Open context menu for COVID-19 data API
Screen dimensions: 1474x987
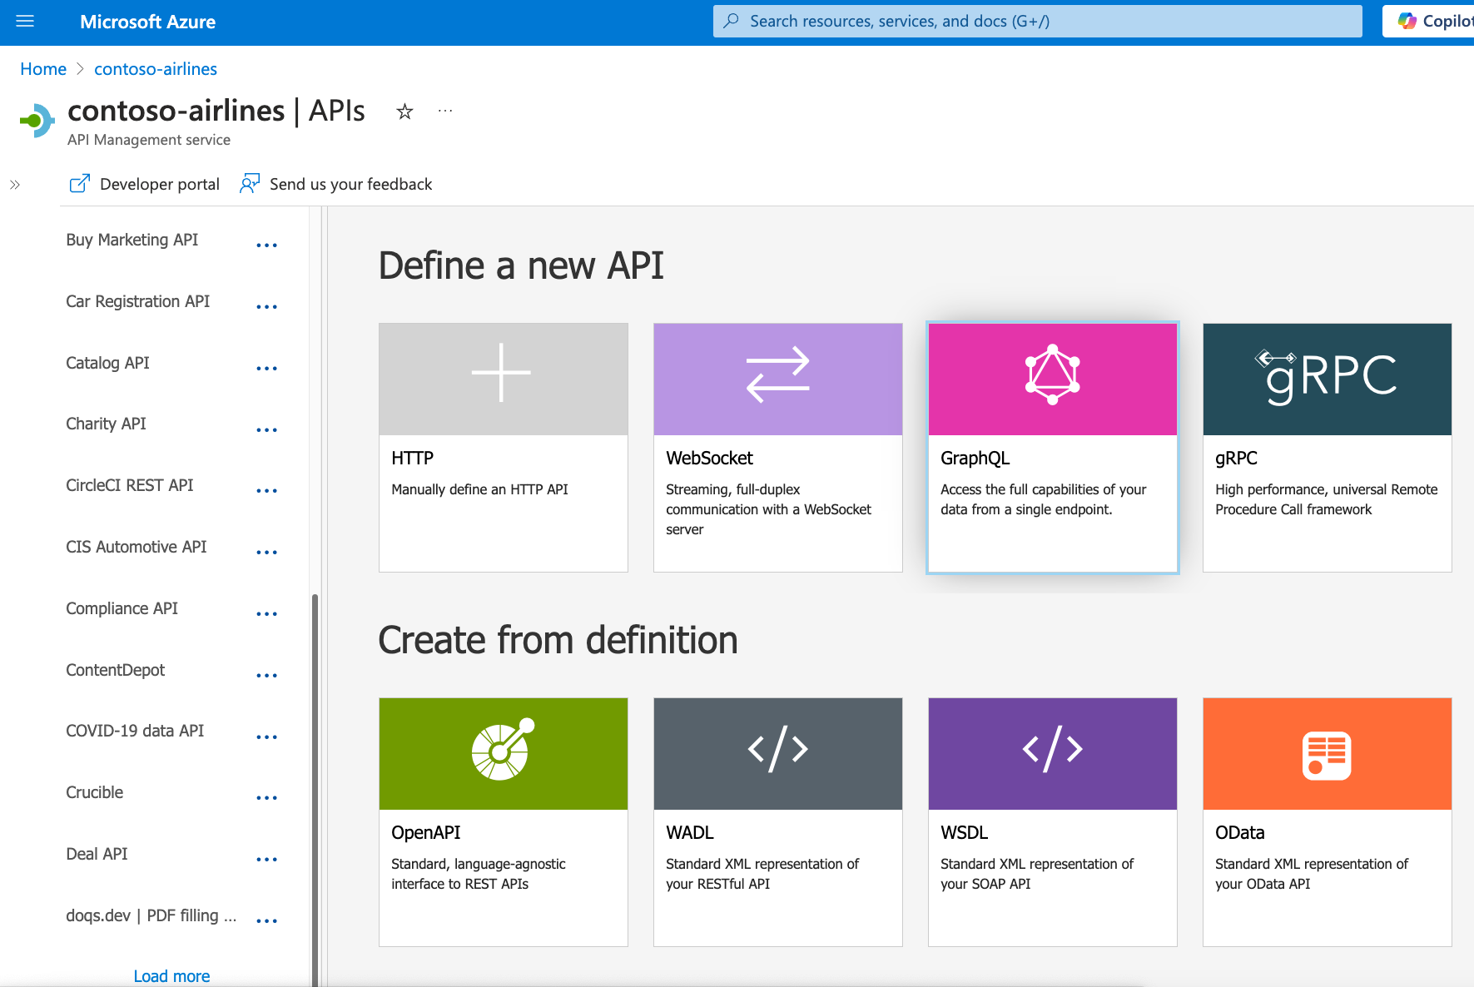(266, 737)
